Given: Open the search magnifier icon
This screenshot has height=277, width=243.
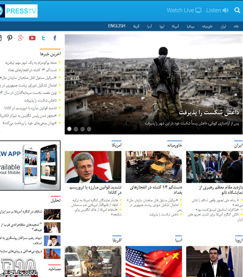Looking at the screenshot, I should (237, 10).
